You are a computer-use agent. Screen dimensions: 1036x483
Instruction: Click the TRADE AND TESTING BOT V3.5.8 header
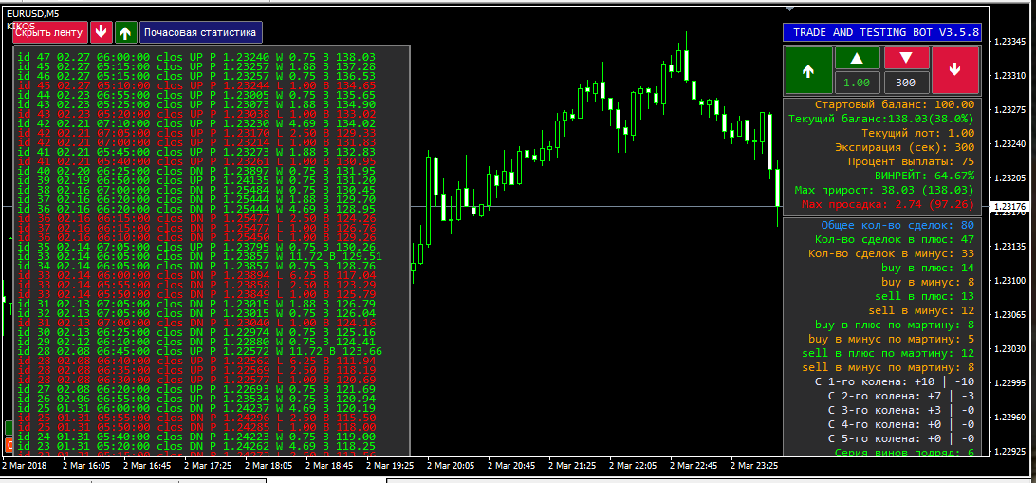click(881, 32)
